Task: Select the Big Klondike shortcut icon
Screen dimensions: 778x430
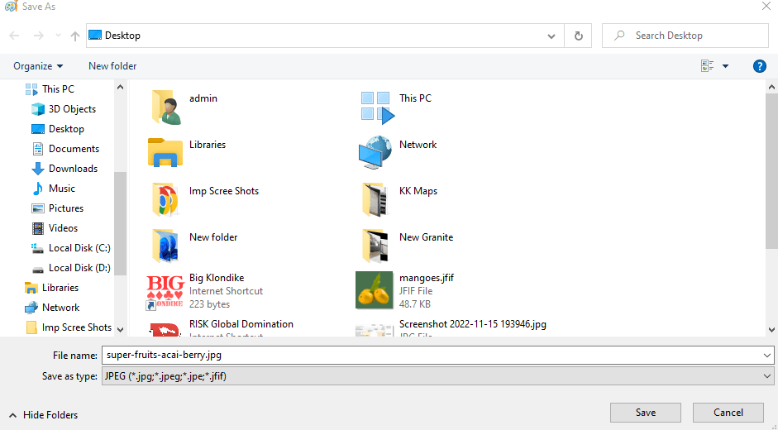Action: (x=165, y=291)
